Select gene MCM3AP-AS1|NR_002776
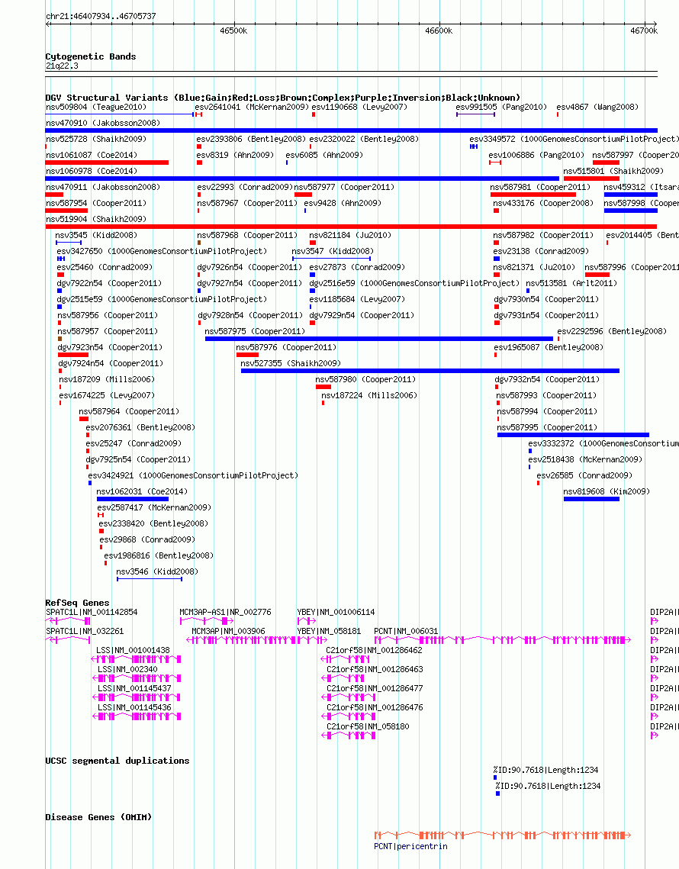The image size is (679, 869). 225,613
